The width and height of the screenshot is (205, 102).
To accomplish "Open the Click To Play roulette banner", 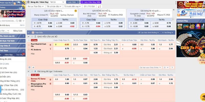I will 191,43.
